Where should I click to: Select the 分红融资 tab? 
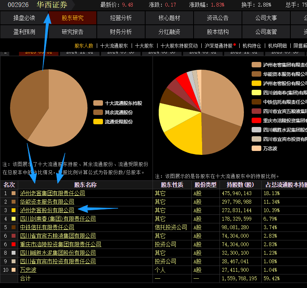pos(169,32)
